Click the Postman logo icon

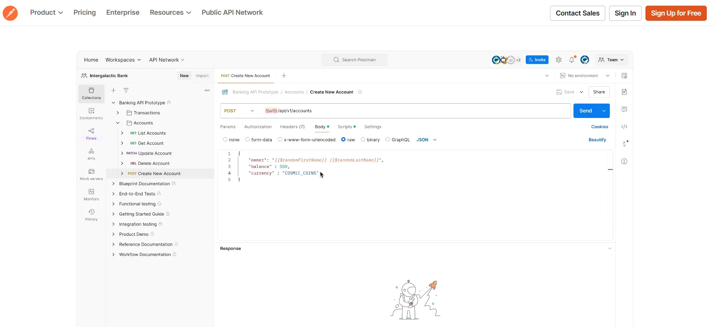(x=10, y=13)
